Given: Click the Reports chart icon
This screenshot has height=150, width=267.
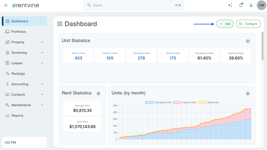Looking at the screenshot, I should (7, 115).
